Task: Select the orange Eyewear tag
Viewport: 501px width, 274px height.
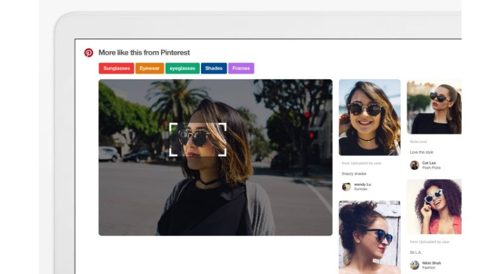Action: (x=150, y=68)
